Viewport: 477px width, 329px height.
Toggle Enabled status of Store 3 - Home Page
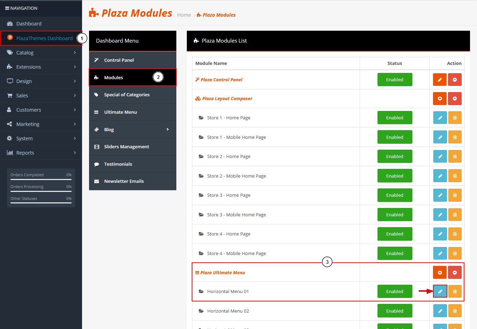click(x=395, y=195)
